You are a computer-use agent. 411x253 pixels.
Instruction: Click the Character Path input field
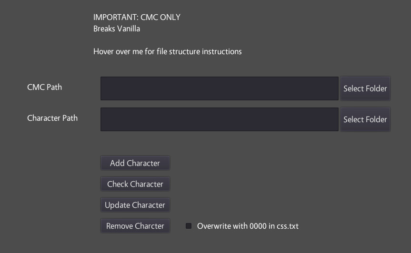219,119
